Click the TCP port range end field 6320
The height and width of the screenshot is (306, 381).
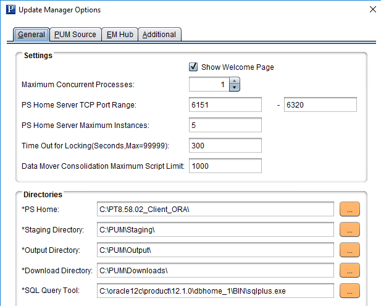[x=320, y=104]
